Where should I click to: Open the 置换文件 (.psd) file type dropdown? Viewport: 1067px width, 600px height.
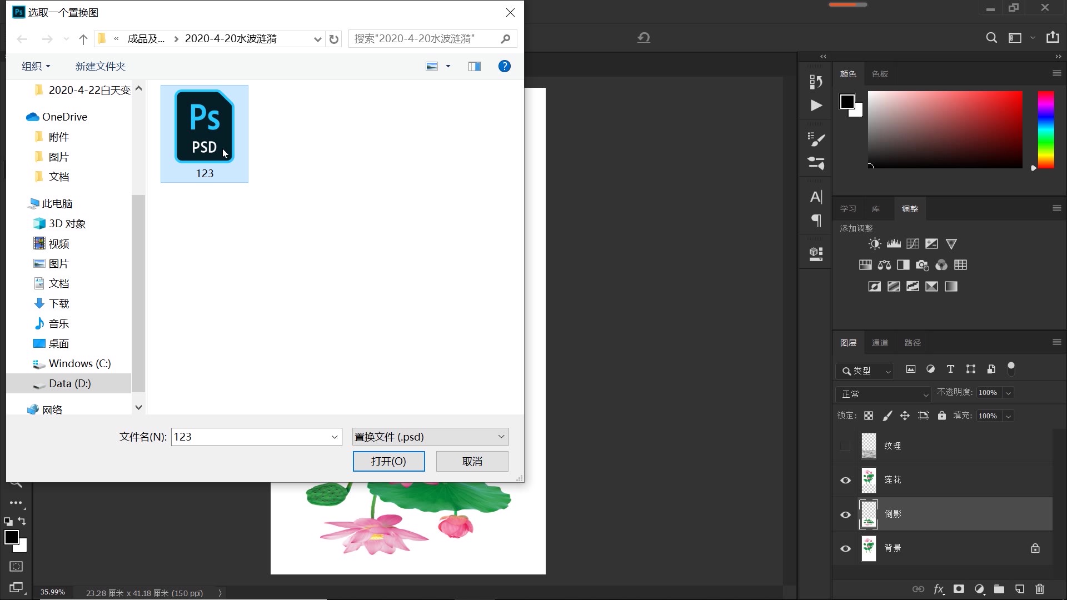click(x=430, y=437)
